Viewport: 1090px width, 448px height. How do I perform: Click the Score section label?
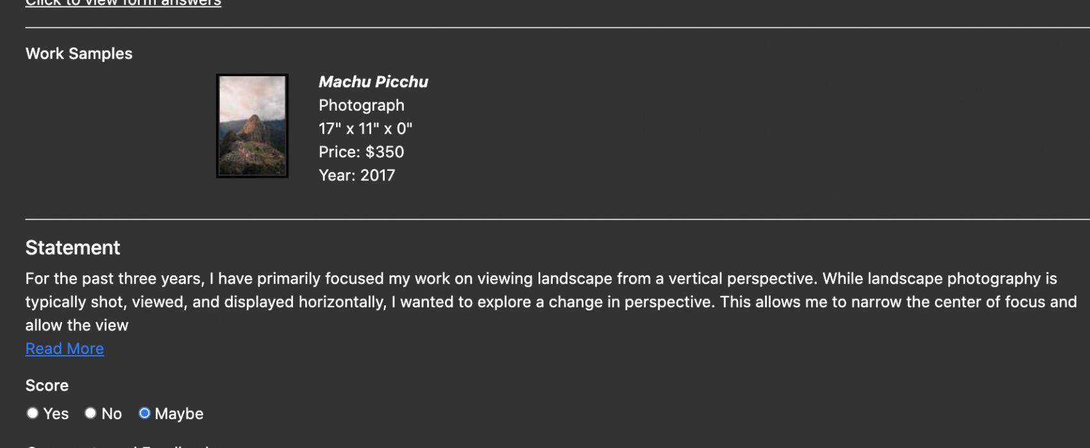(47, 385)
